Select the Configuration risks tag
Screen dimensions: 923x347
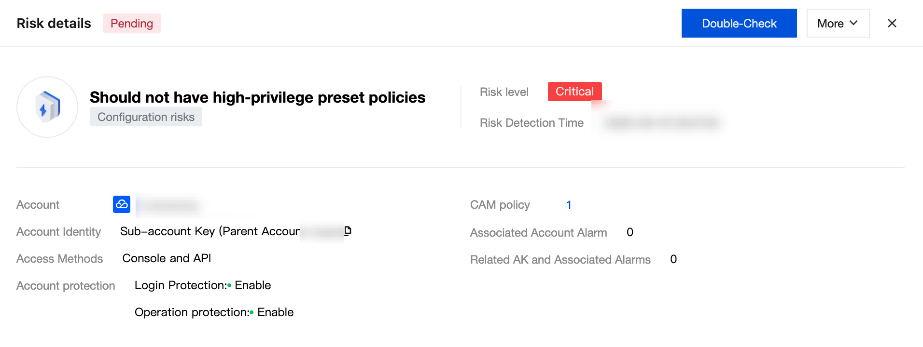[x=146, y=117]
